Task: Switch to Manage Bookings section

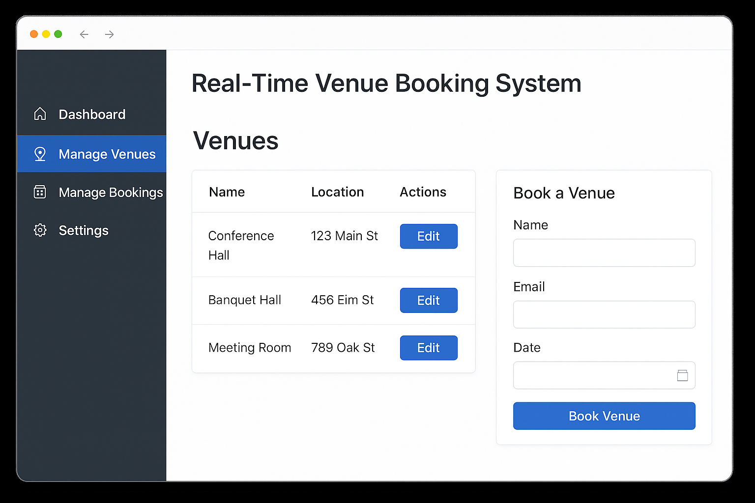Action: pyautogui.click(x=111, y=192)
